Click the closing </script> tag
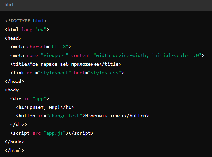 click(81, 133)
